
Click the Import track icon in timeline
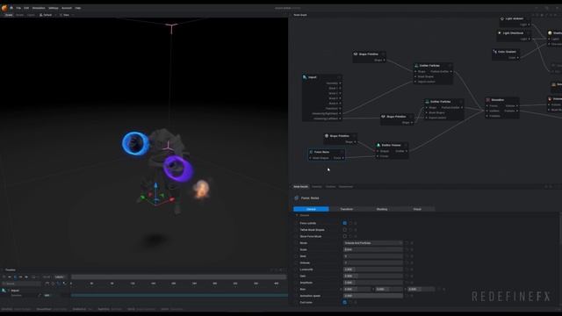coord(4,291)
